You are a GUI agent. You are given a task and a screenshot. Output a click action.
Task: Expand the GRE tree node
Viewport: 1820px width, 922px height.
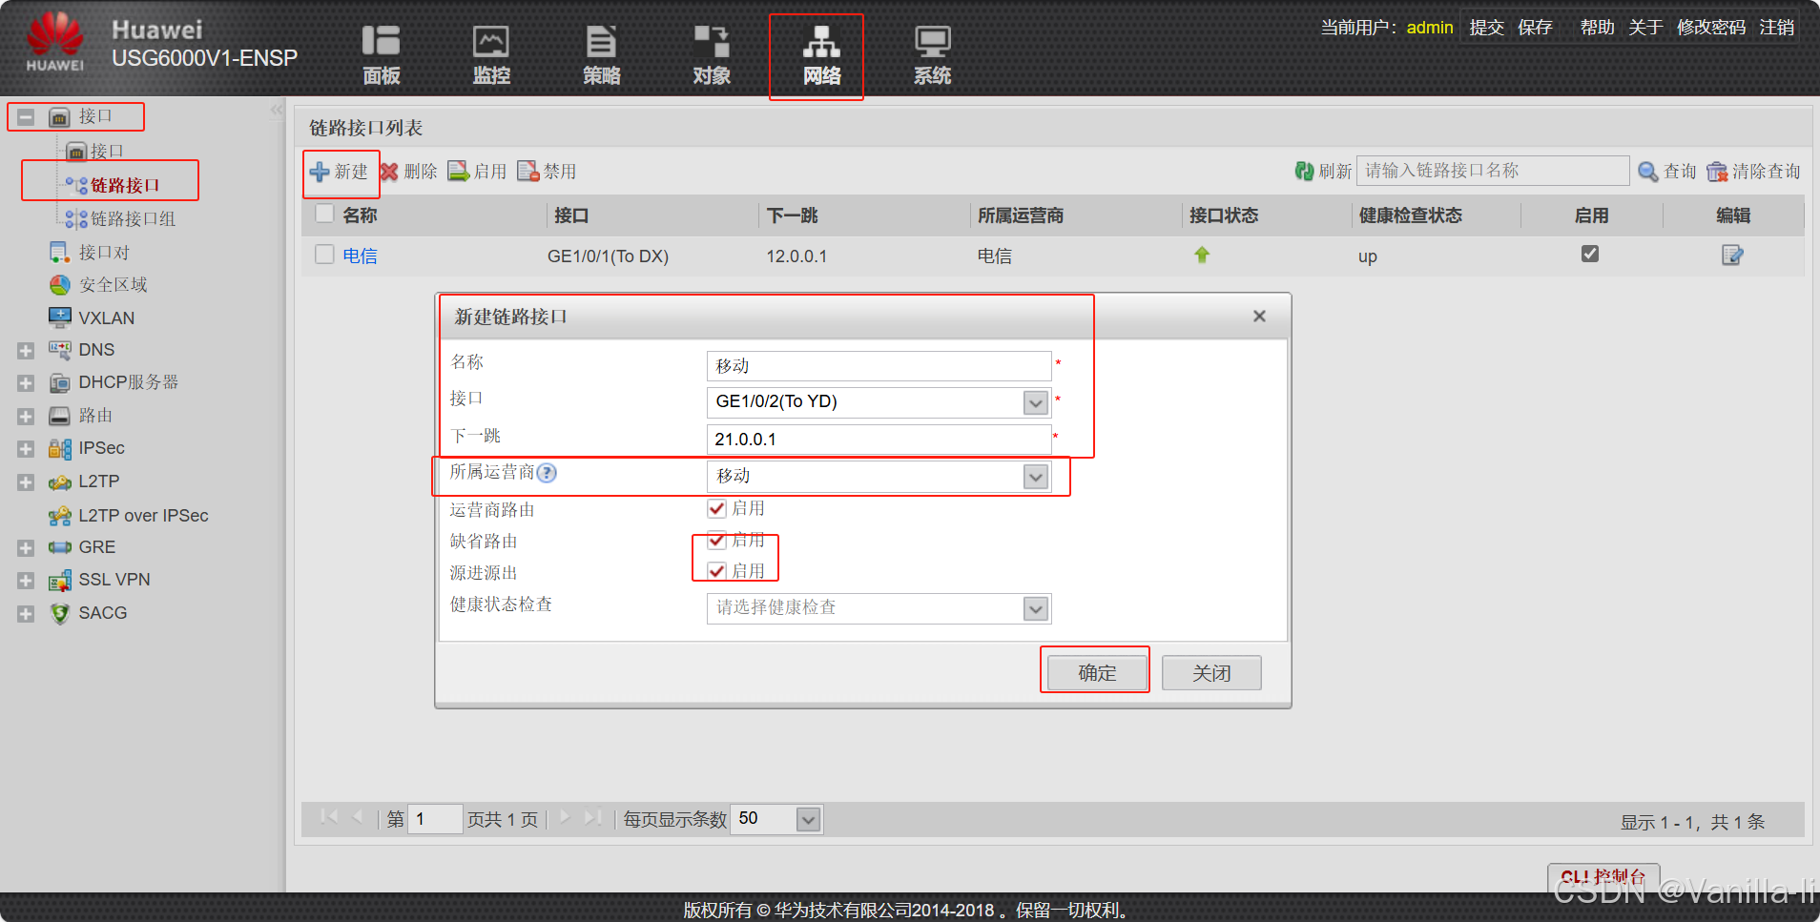(26, 548)
